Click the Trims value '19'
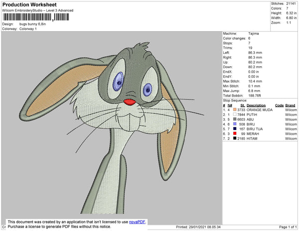299x231 pixels. [x=250, y=48]
